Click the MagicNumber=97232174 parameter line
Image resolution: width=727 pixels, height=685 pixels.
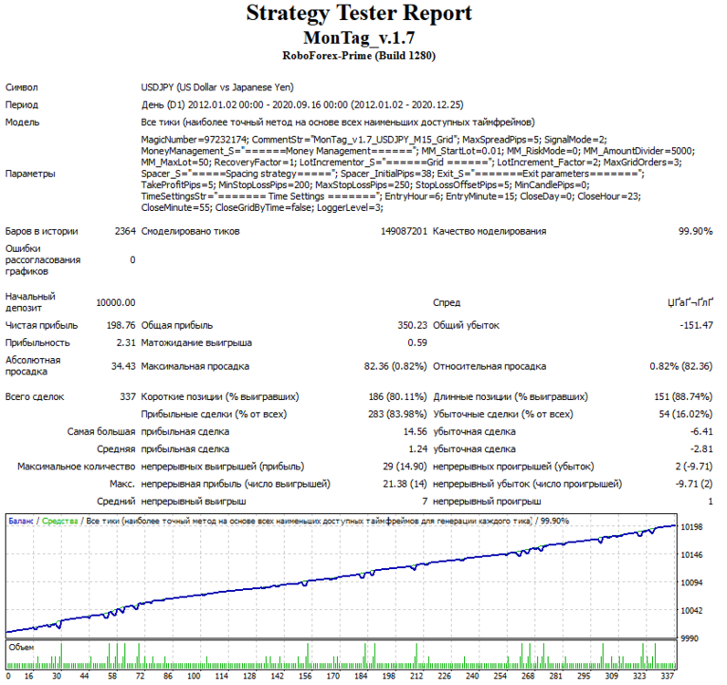click(374, 140)
